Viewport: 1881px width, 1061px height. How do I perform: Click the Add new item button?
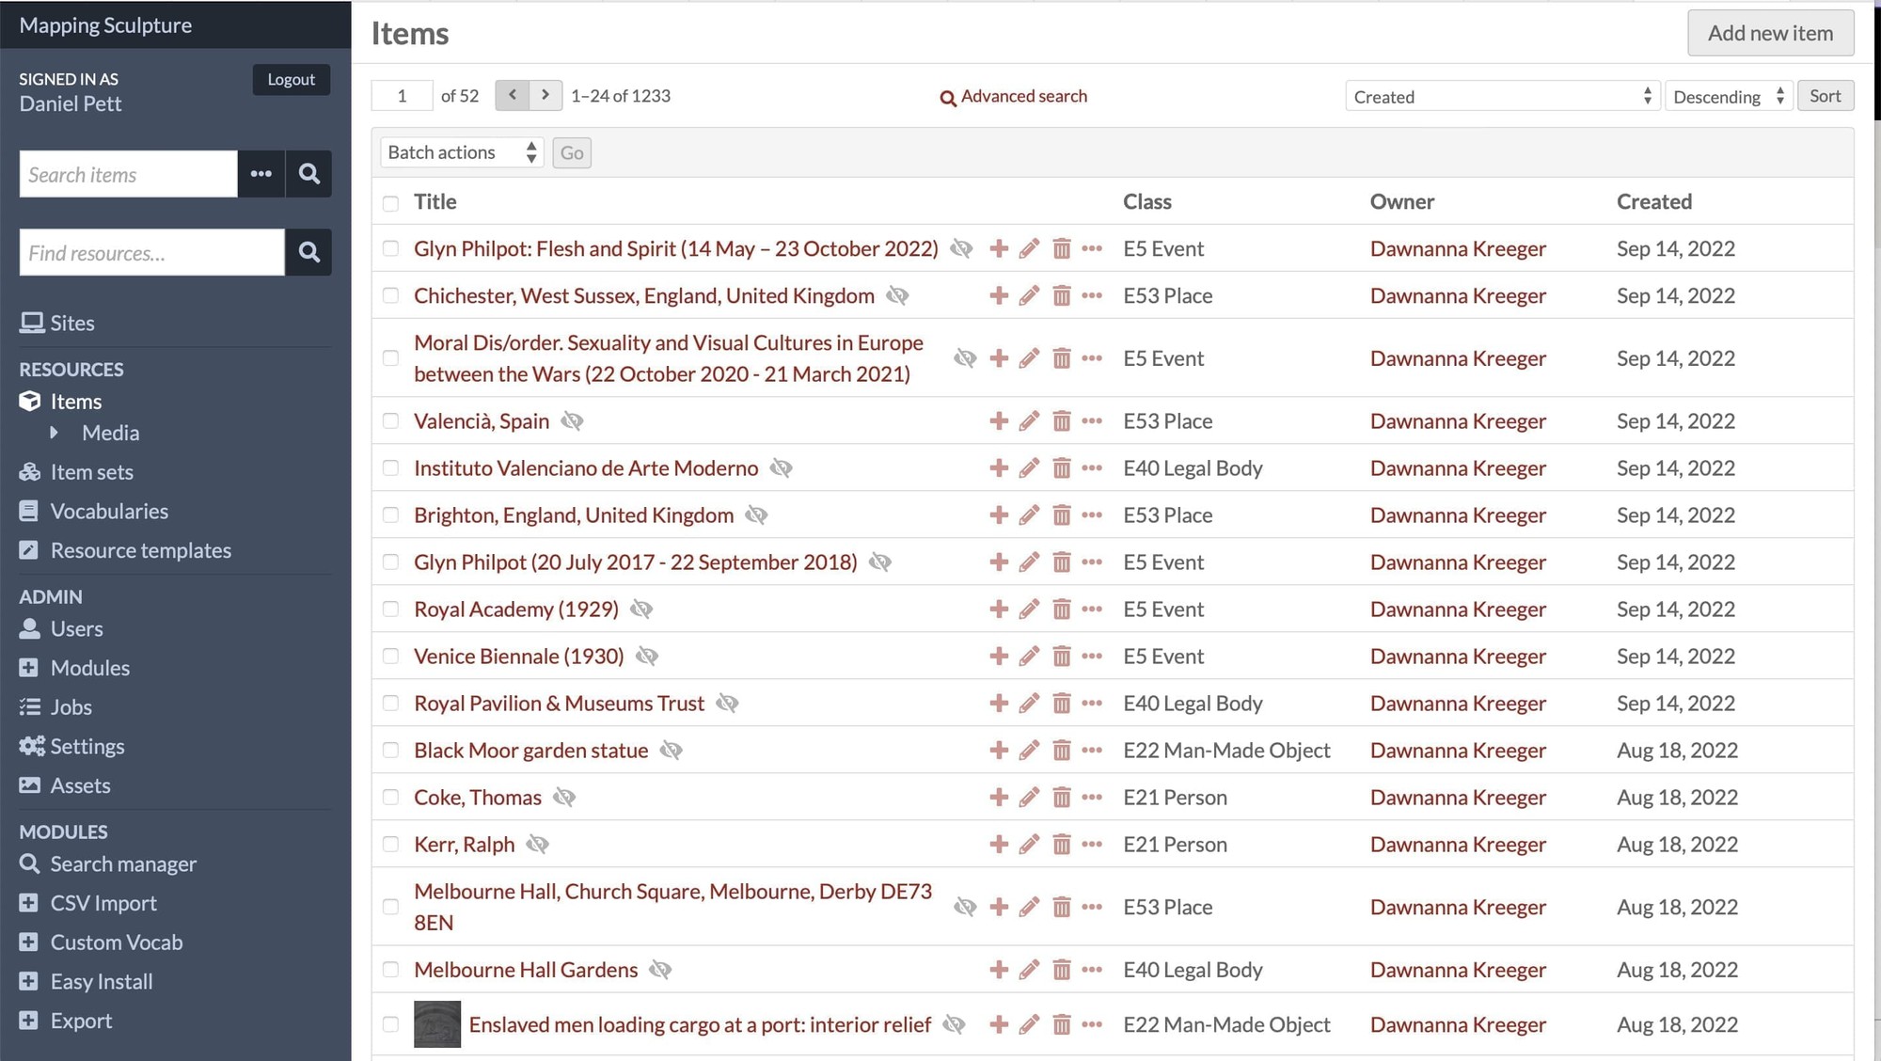pos(1770,33)
